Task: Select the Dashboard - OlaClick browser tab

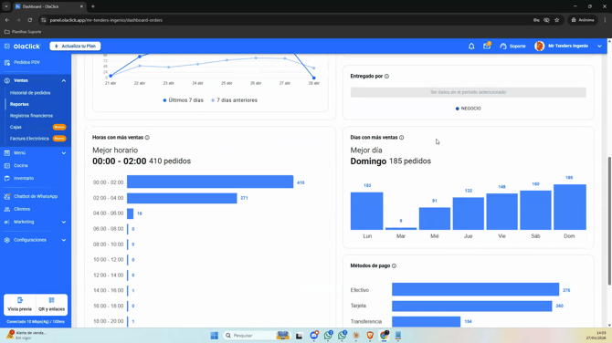Action: tap(49, 6)
